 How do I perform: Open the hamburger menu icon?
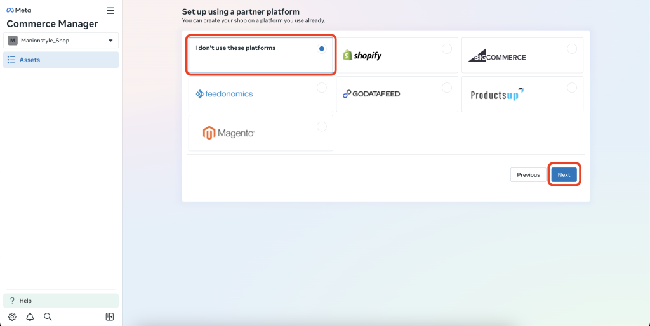110,11
